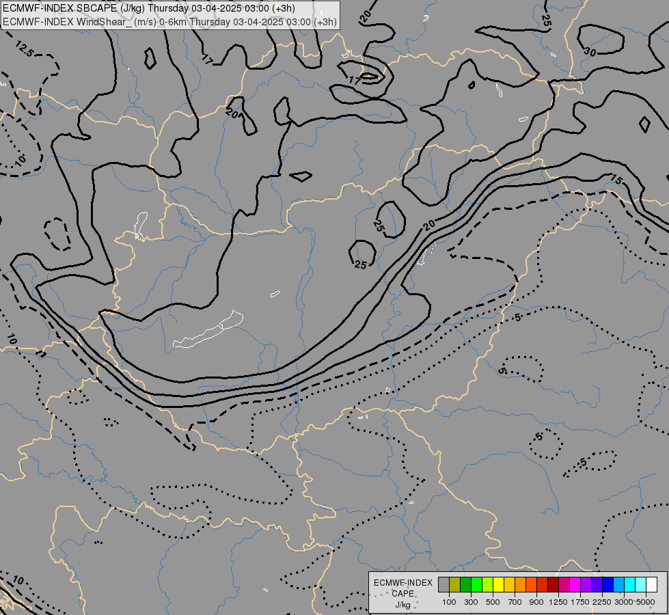Click the "3000" legend tick label
The width and height of the screenshot is (669, 615).
click(624, 602)
